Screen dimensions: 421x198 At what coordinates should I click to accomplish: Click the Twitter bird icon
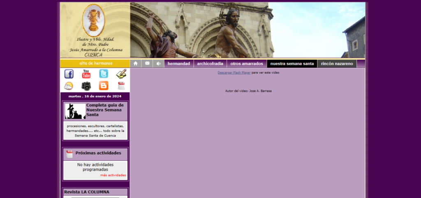click(x=104, y=74)
